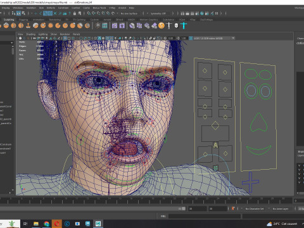The height and width of the screenshot is (228, 304).
Task: Select the blue cross control curve
Action: [x=250, y=182]
